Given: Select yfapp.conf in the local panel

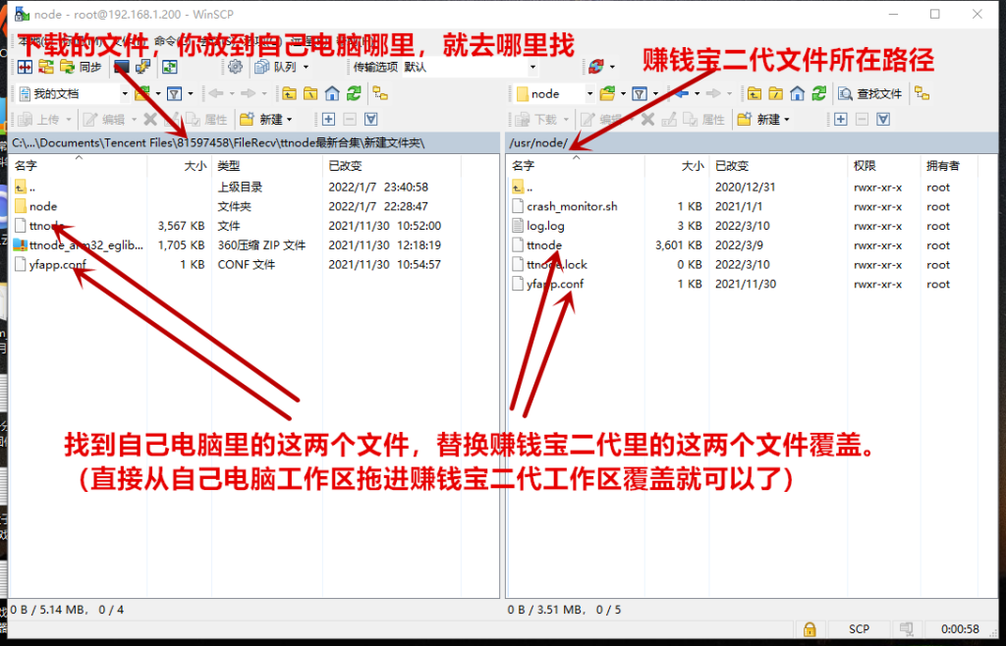Looking at the screenshot, I should 57,264.
